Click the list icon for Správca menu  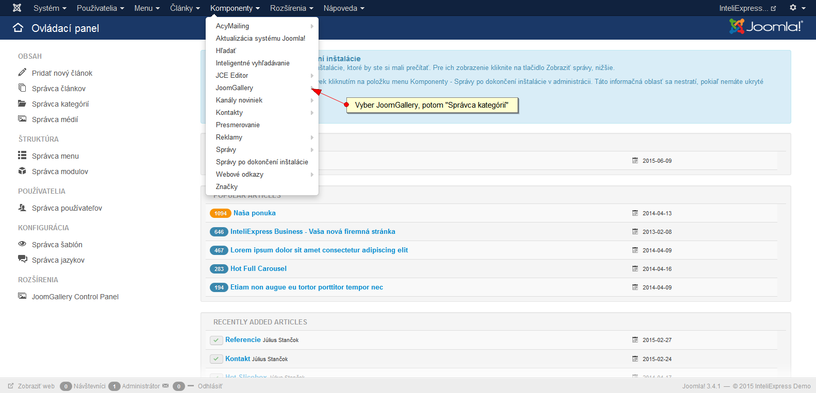click(22, 156)
